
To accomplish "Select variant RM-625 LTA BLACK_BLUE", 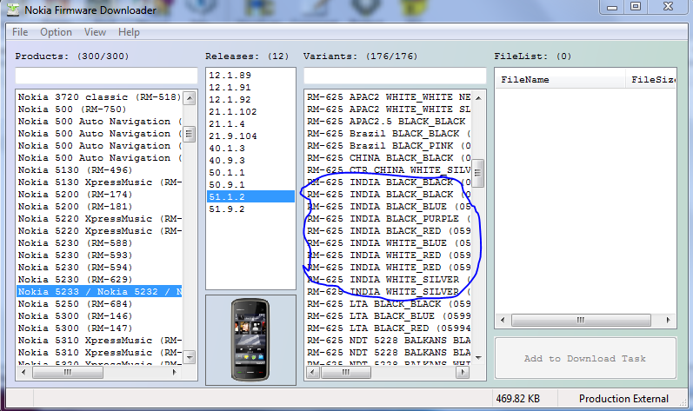I will tap(389, 316).
